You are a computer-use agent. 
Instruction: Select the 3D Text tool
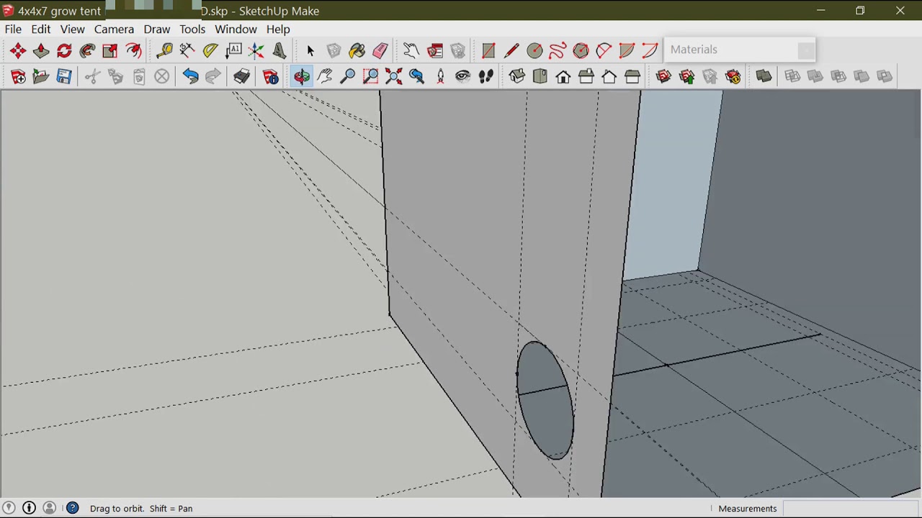279,50
